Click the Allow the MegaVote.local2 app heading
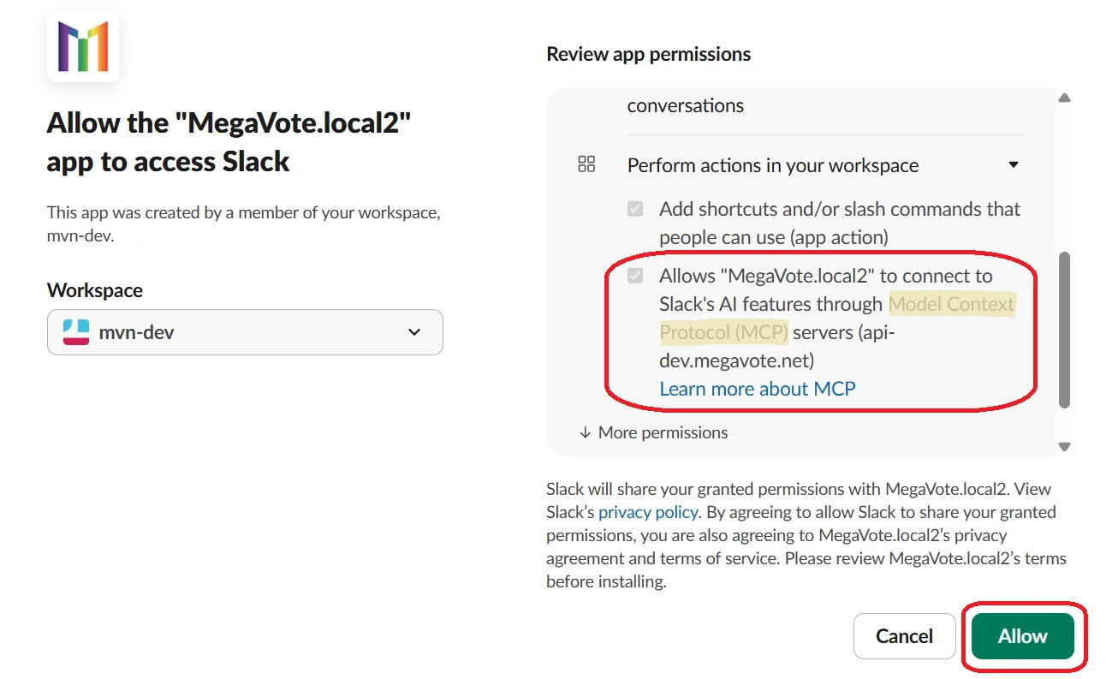The image size is (1118, 679). [x=229, y=142]
